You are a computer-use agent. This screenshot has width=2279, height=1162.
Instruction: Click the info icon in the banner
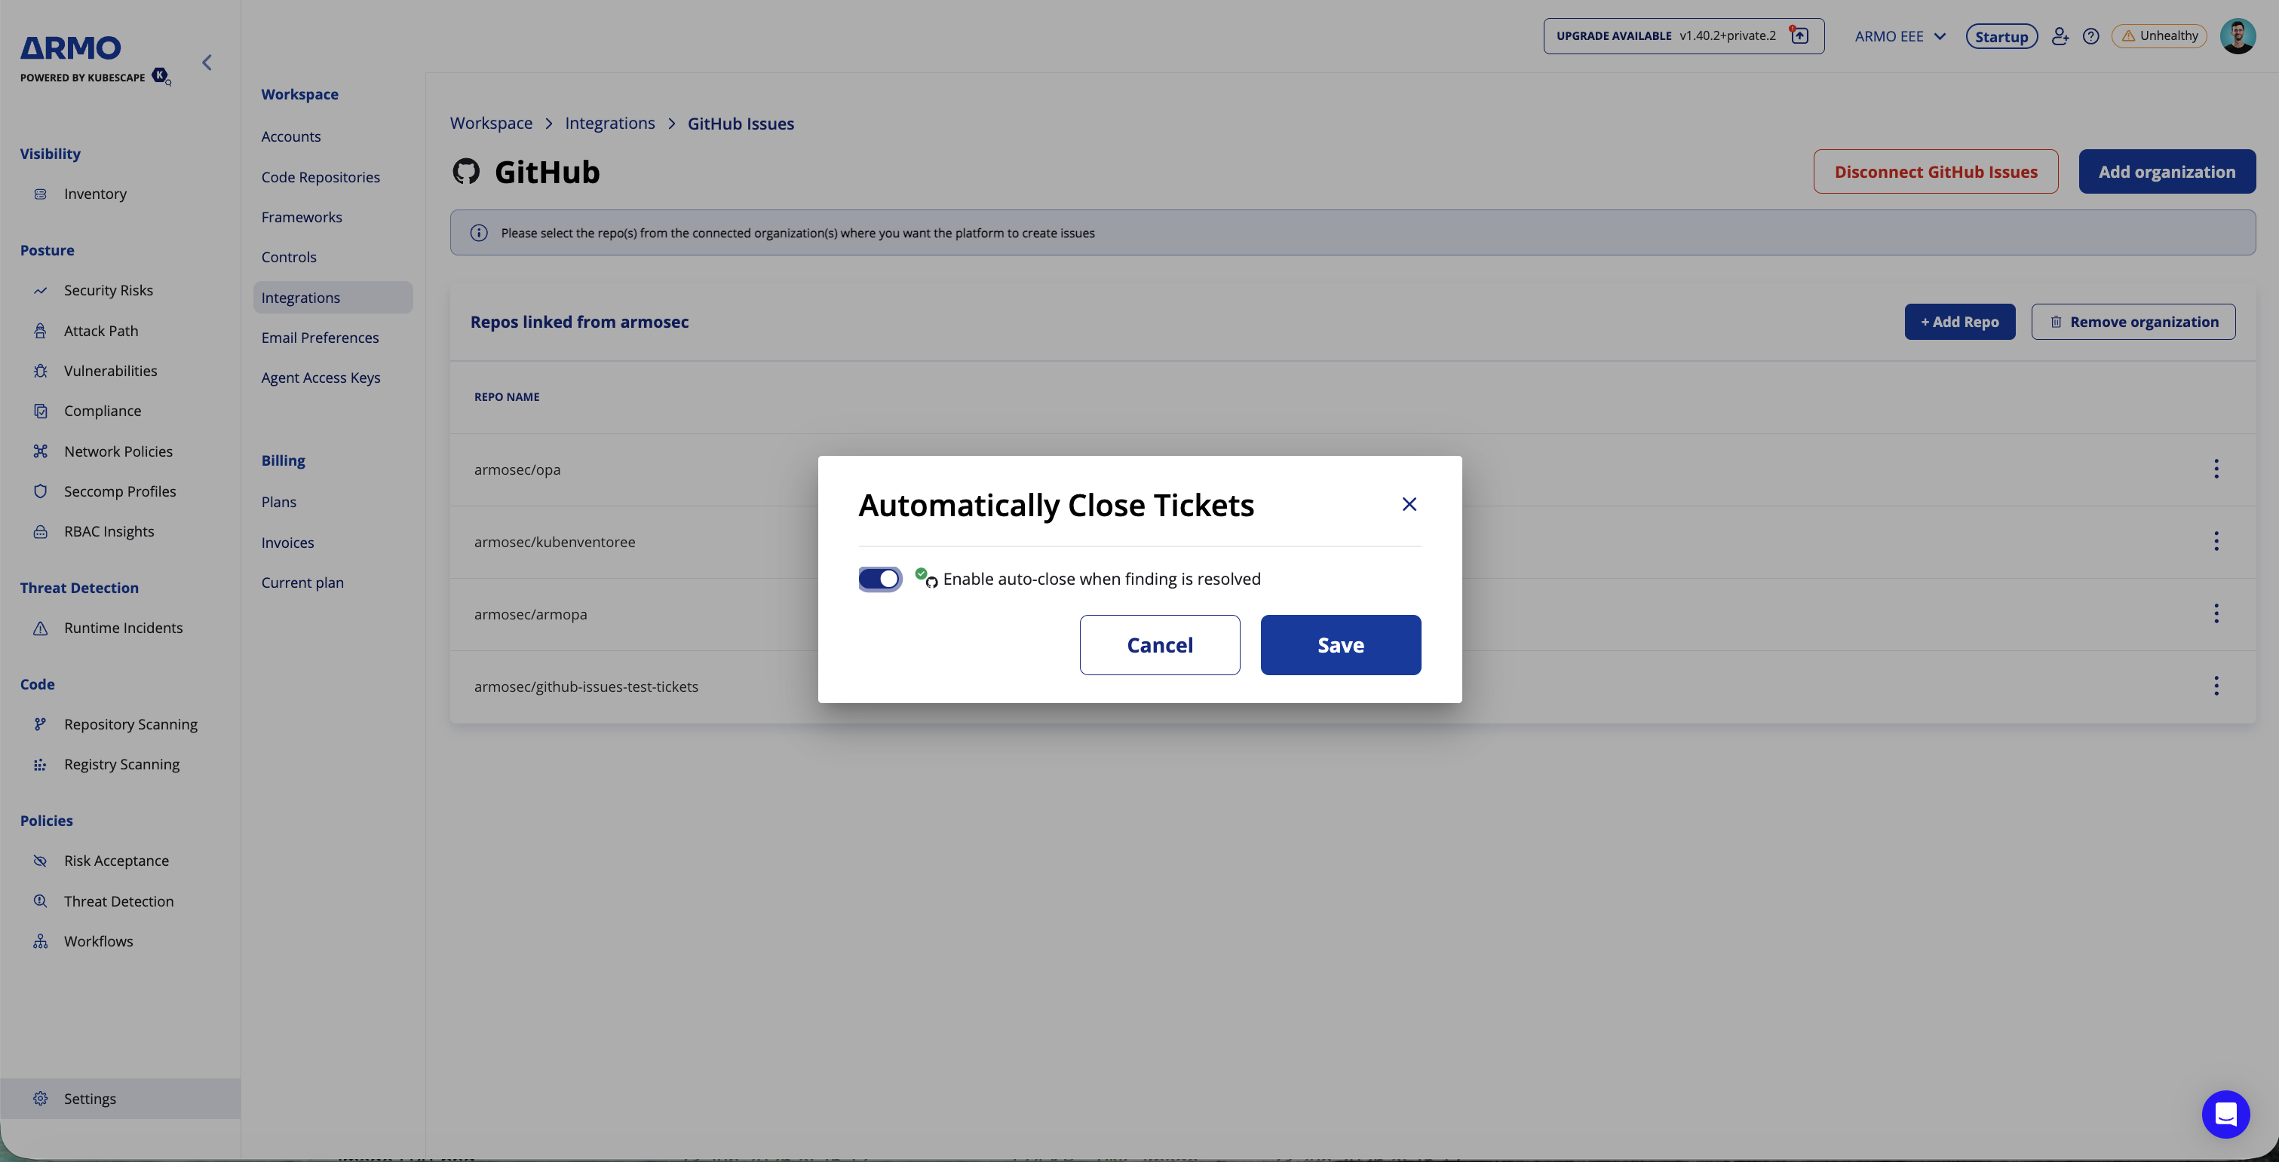click(479, 233)
